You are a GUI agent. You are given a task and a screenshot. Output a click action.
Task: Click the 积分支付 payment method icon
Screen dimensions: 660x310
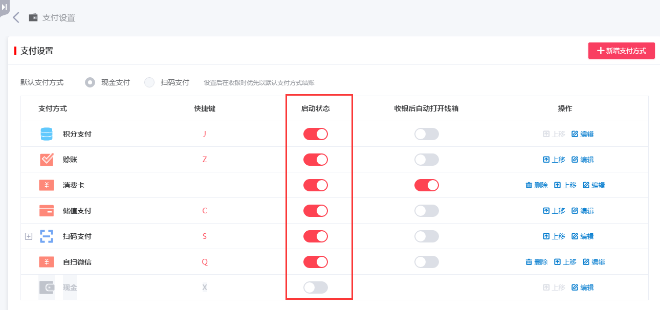pos(47,134)
